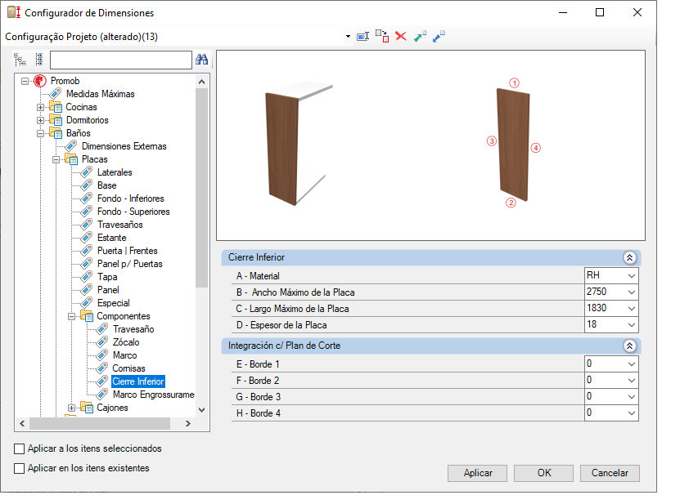Collapse the Cierre Inferior section

click(630, 257)
